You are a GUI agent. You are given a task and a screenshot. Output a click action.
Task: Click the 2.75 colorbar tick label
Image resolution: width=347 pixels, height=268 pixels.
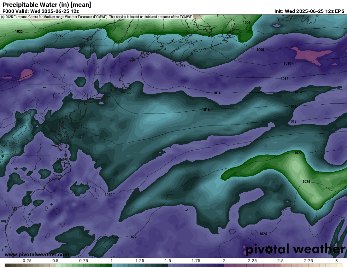[x=309, y=261]
